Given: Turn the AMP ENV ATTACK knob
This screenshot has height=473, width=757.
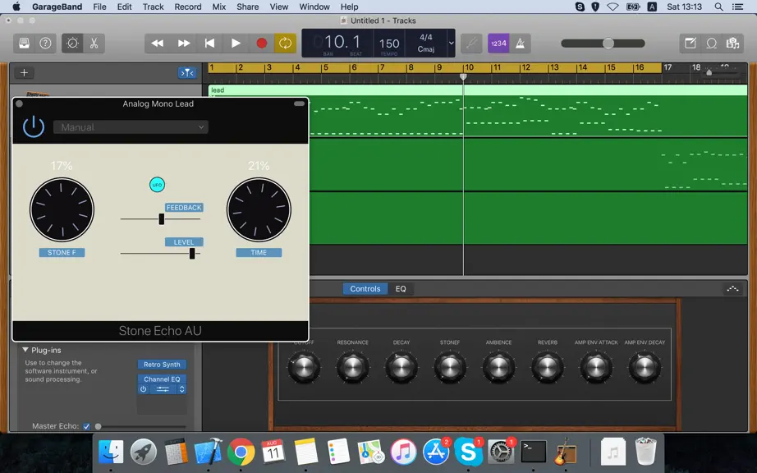Looking at the screenshot, I should [596, 367].
